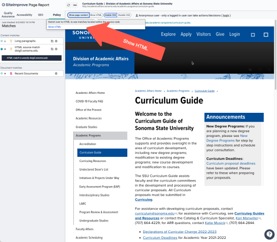Select the Enable CSS toggle
277x242 pixels.
[110, 15]
